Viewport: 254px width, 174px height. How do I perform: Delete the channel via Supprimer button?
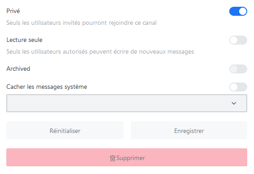pos(127,157)
